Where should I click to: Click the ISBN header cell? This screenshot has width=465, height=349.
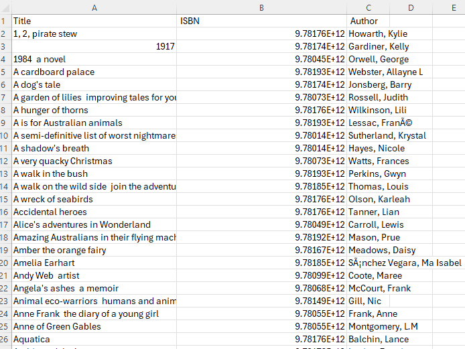pos(261,21)
